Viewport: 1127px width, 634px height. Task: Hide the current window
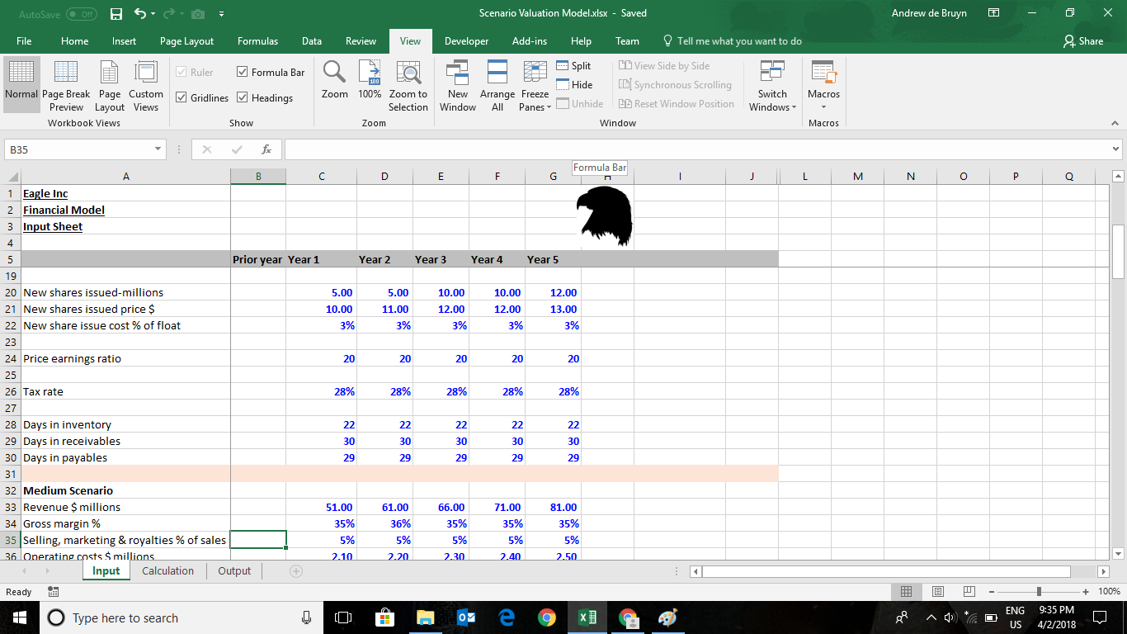tap(574, 85)
